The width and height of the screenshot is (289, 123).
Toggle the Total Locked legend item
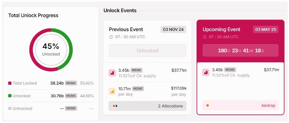(22, 83)
